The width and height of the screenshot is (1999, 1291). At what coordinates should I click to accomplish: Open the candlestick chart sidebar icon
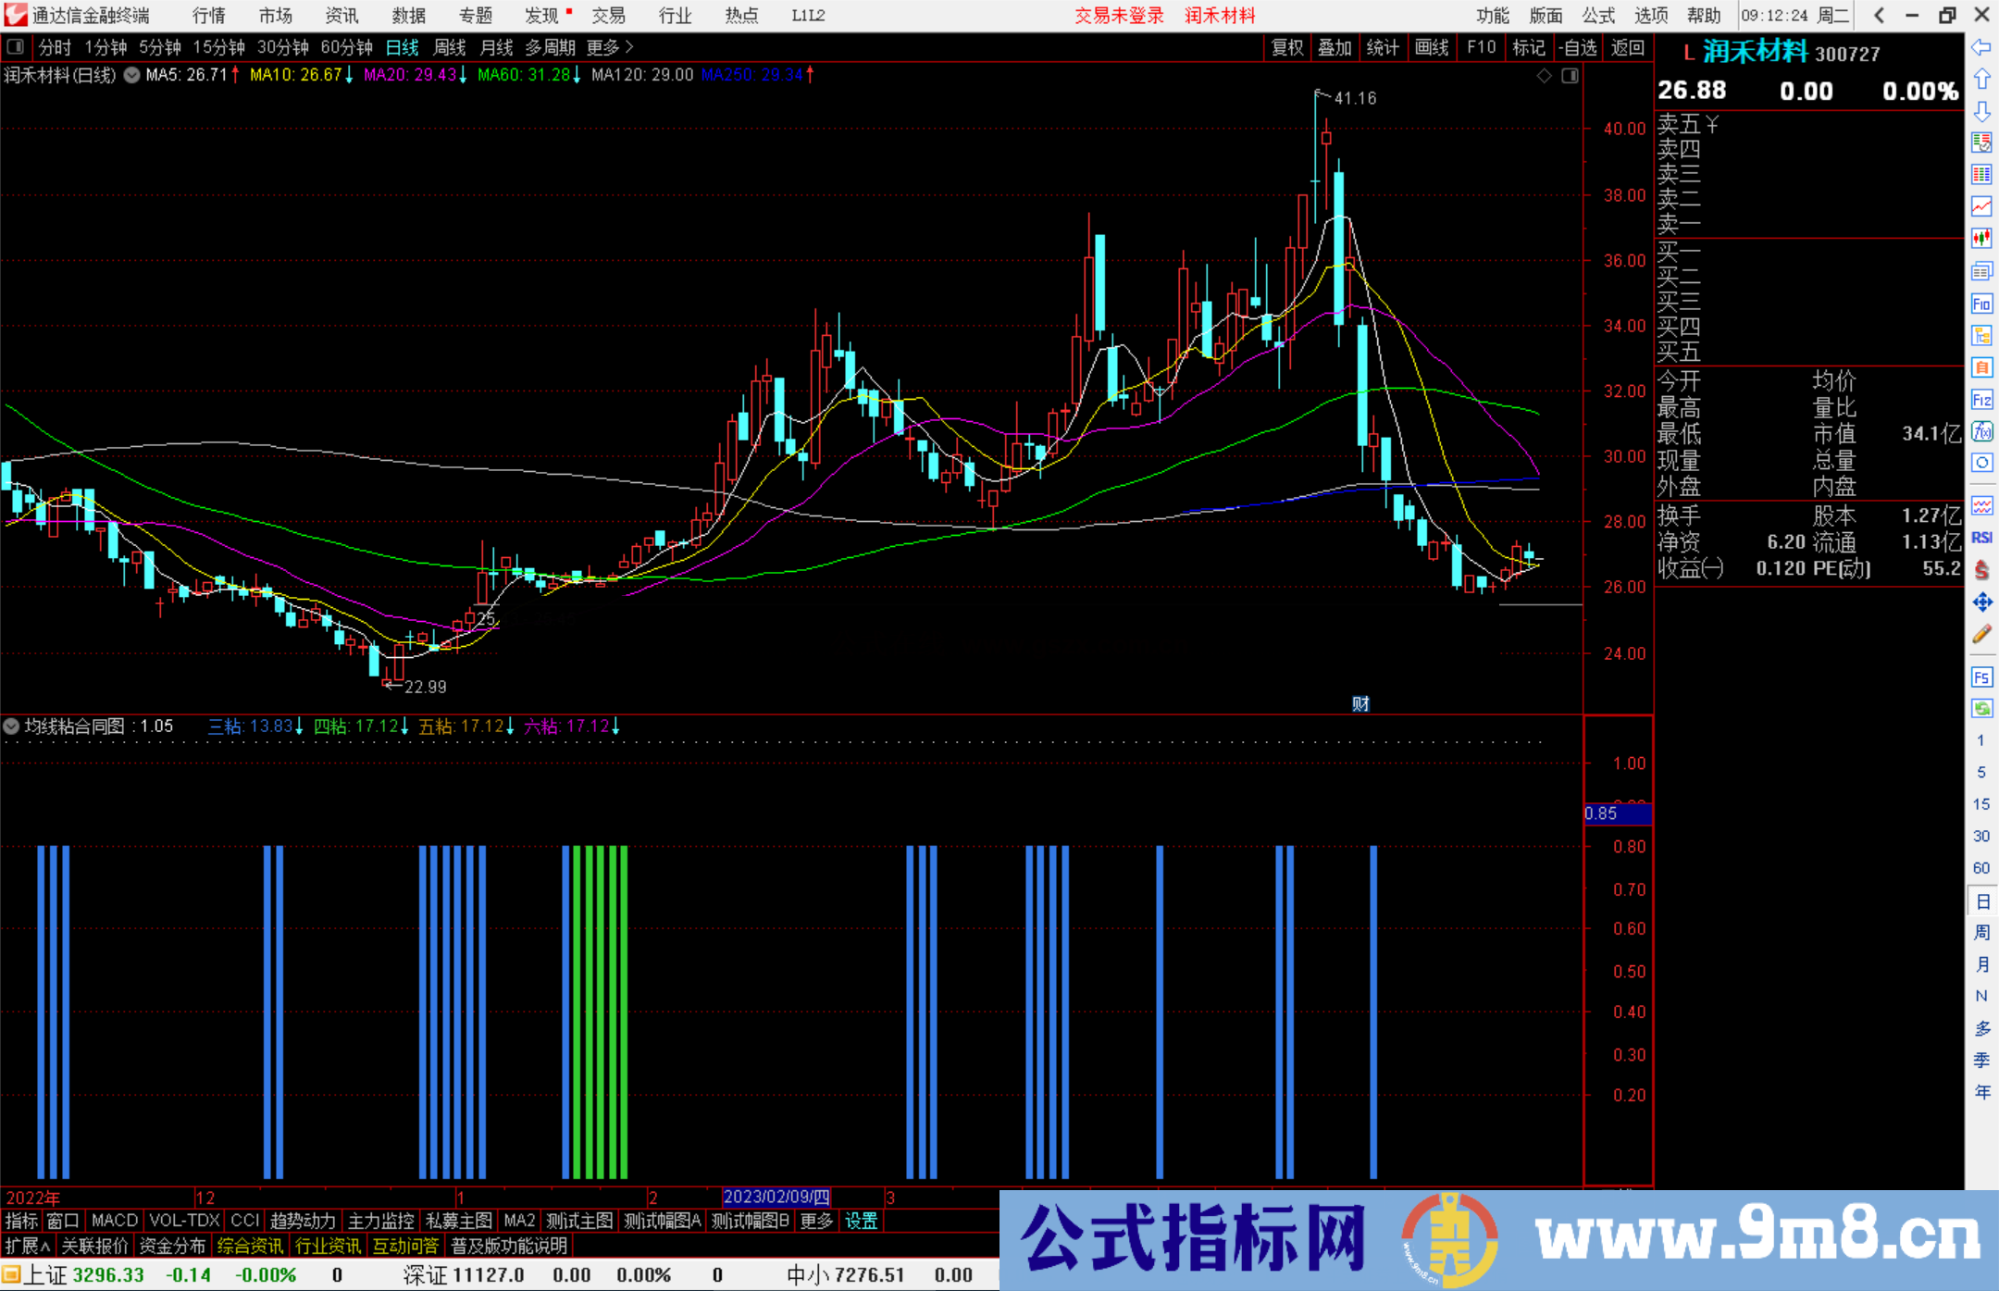click(1981, 239)
